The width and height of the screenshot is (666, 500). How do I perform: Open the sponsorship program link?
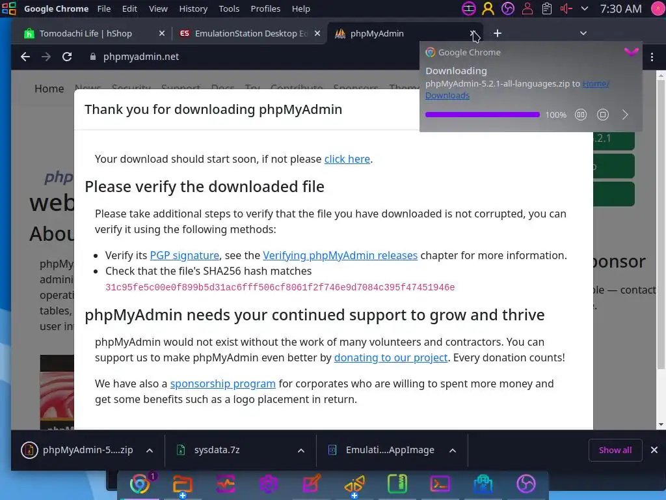point(223,383)
